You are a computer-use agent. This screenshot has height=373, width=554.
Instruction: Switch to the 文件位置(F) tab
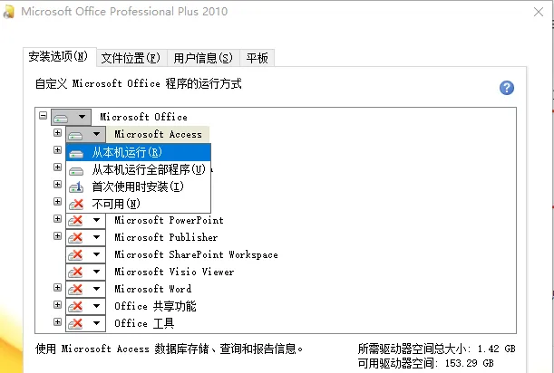click(x=131, y=58)
